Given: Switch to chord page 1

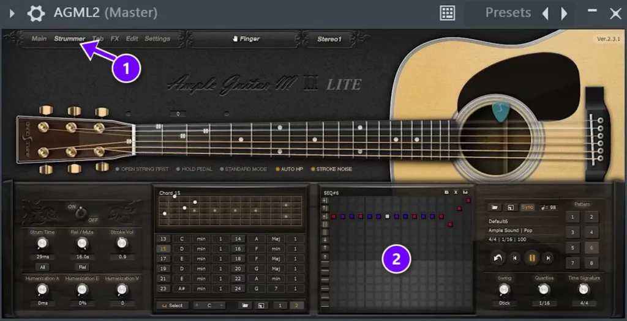Looking at the screenshot, I should coord(280,306).
